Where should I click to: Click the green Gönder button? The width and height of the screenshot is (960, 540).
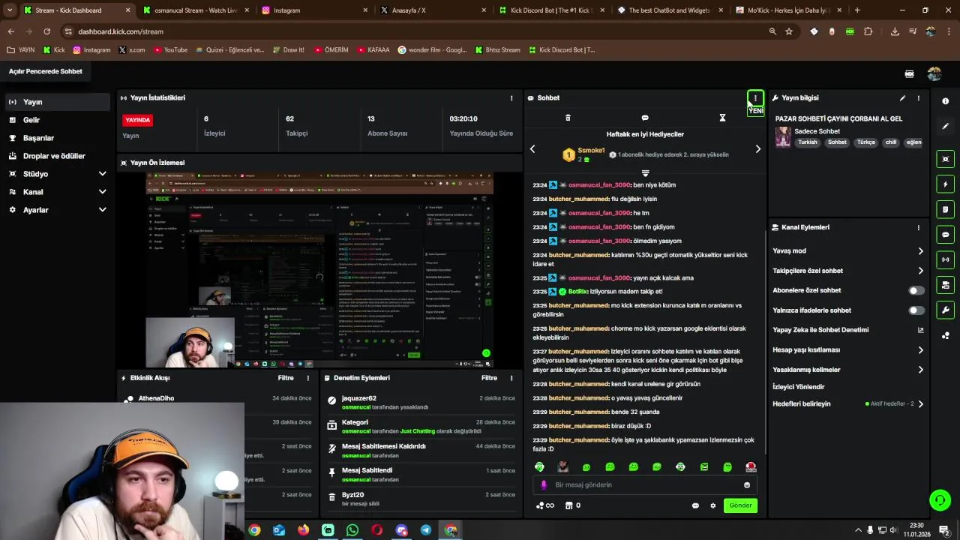click(740, 505)
